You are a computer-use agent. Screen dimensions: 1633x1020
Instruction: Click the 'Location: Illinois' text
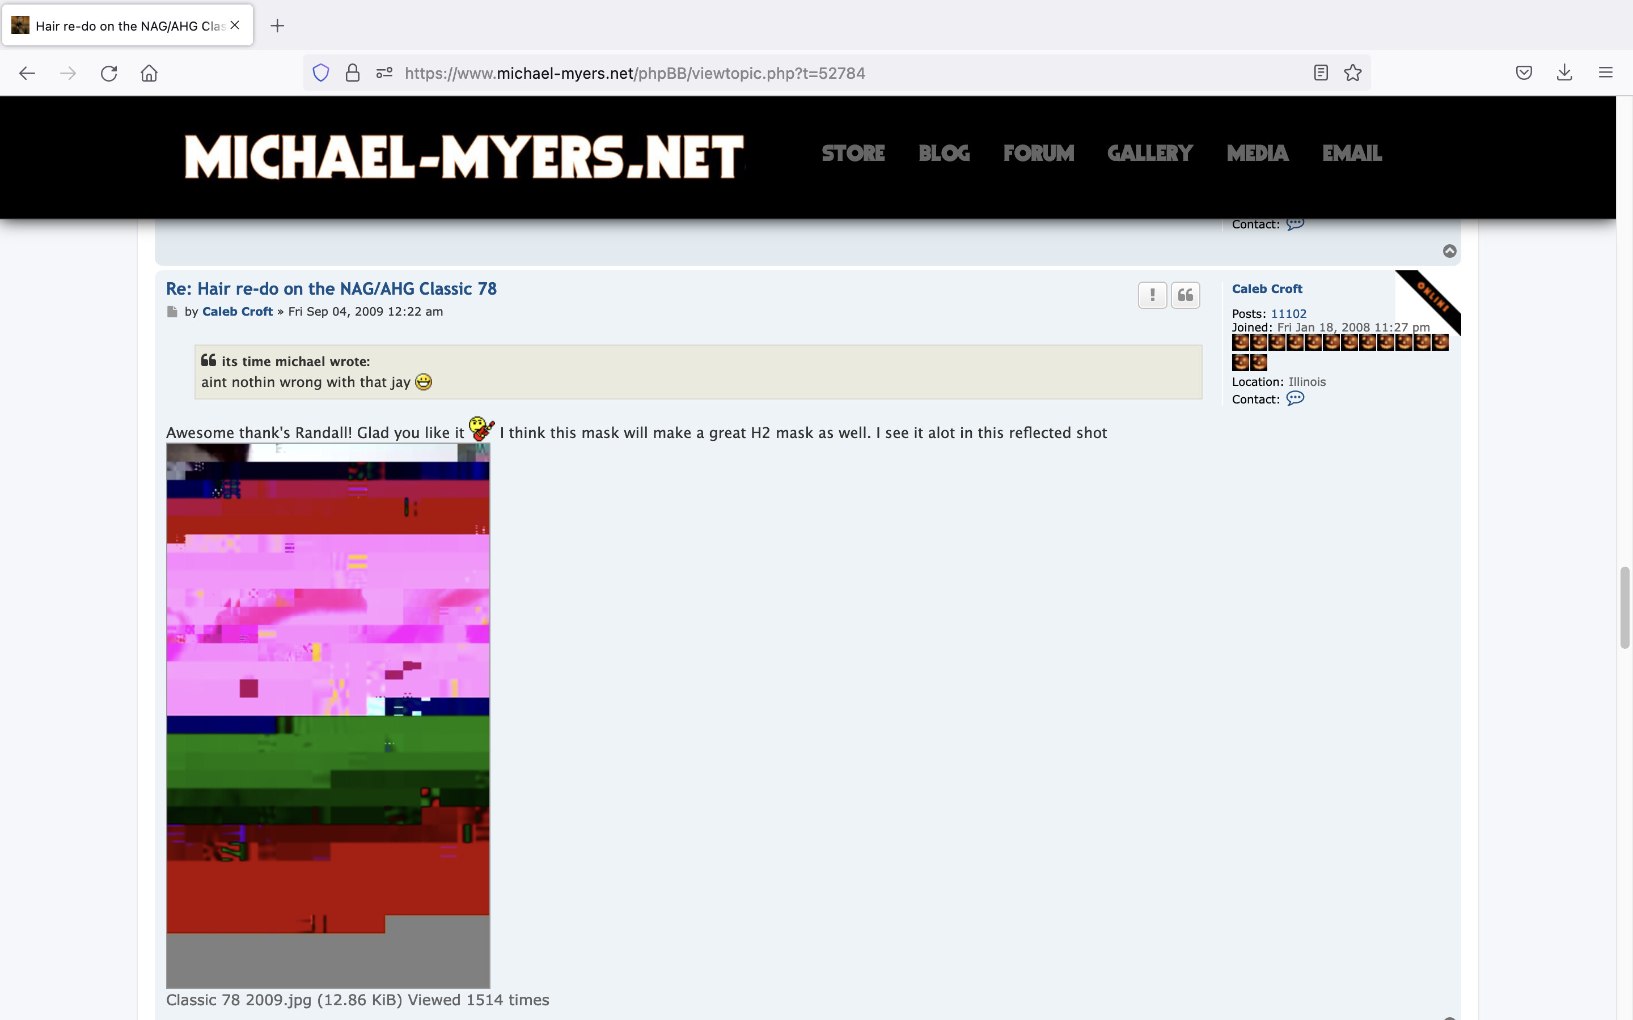tap(1279, 382)
